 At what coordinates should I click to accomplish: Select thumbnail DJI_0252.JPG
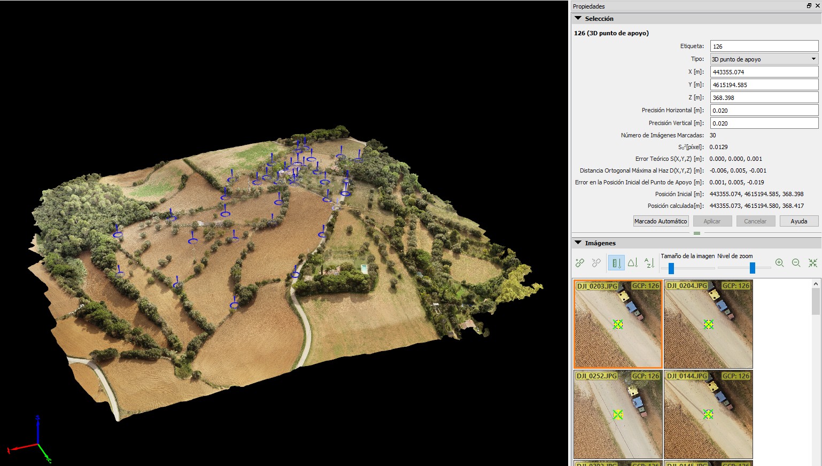(x=618, y=415)
